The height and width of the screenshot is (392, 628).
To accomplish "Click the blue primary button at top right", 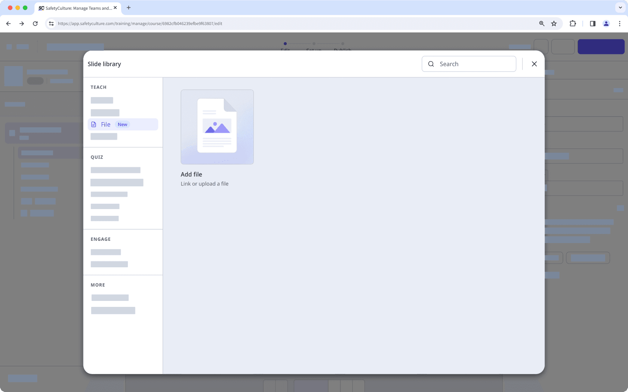I will [x=601, y=47].
